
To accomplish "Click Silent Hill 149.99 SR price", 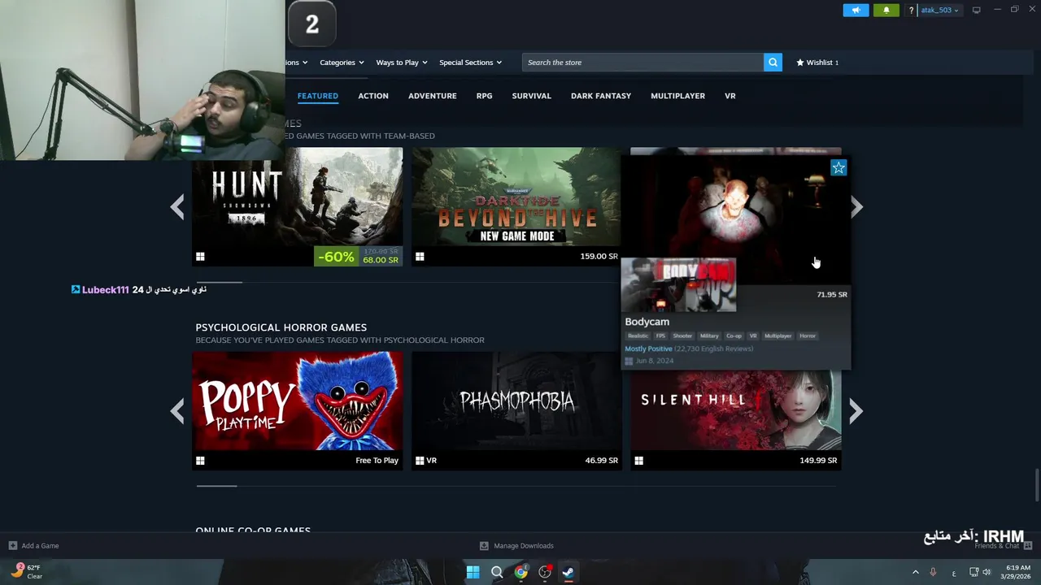I will [x=818, y=461].
